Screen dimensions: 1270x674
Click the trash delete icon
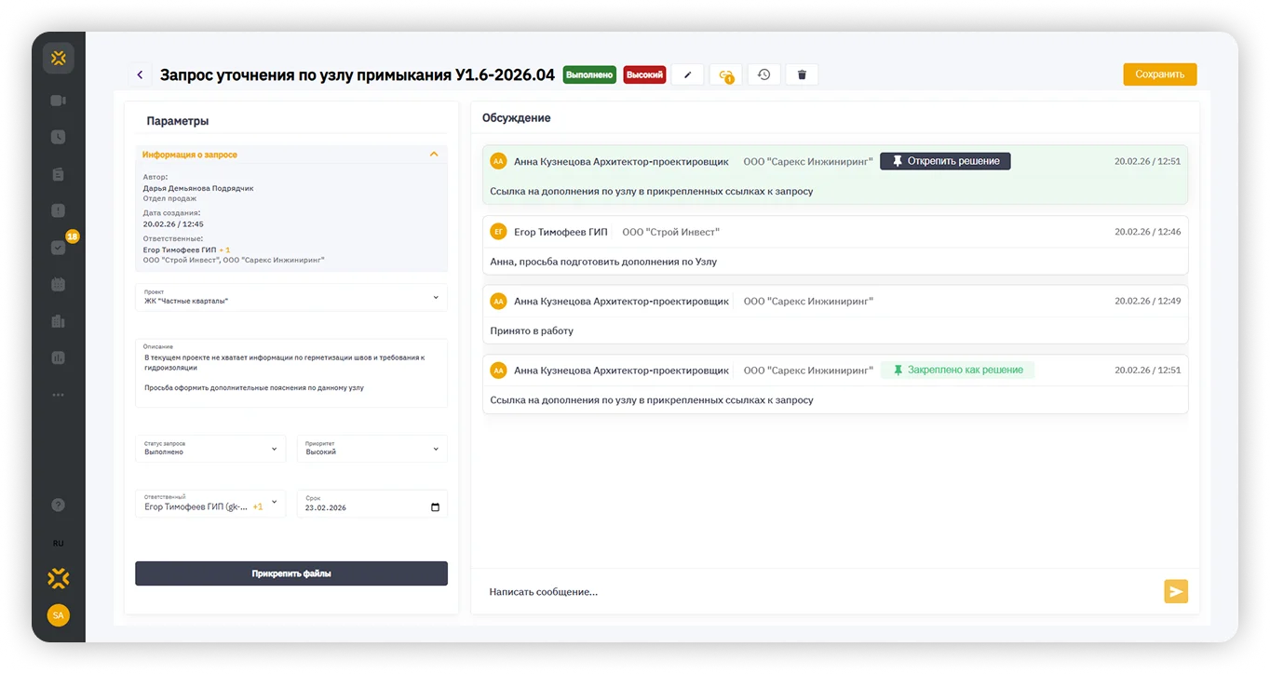(802, 74)
